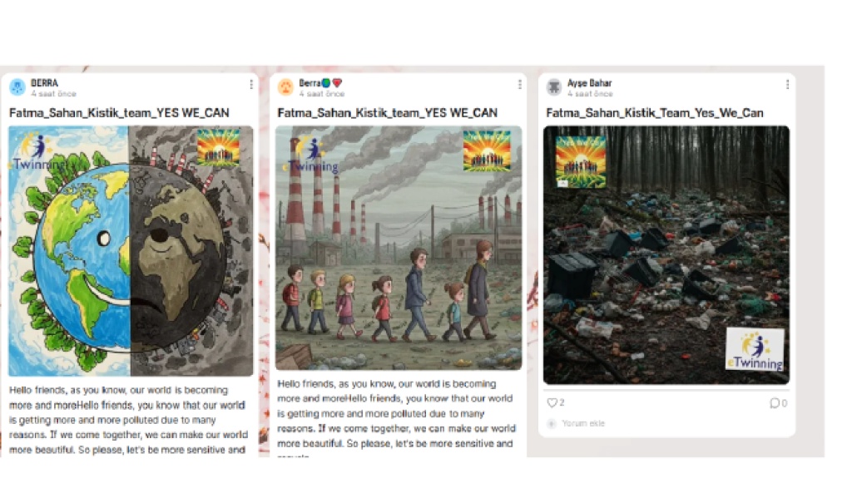
Task: Click the title of Berra's factory post
Action: point(388,113)
